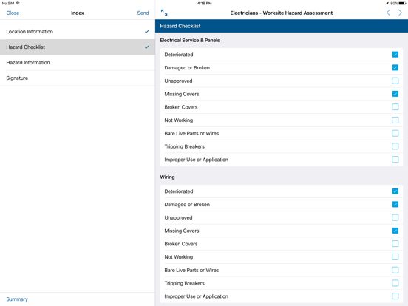Check Improper Use or Application under Wiring

[x=395, y=296]
